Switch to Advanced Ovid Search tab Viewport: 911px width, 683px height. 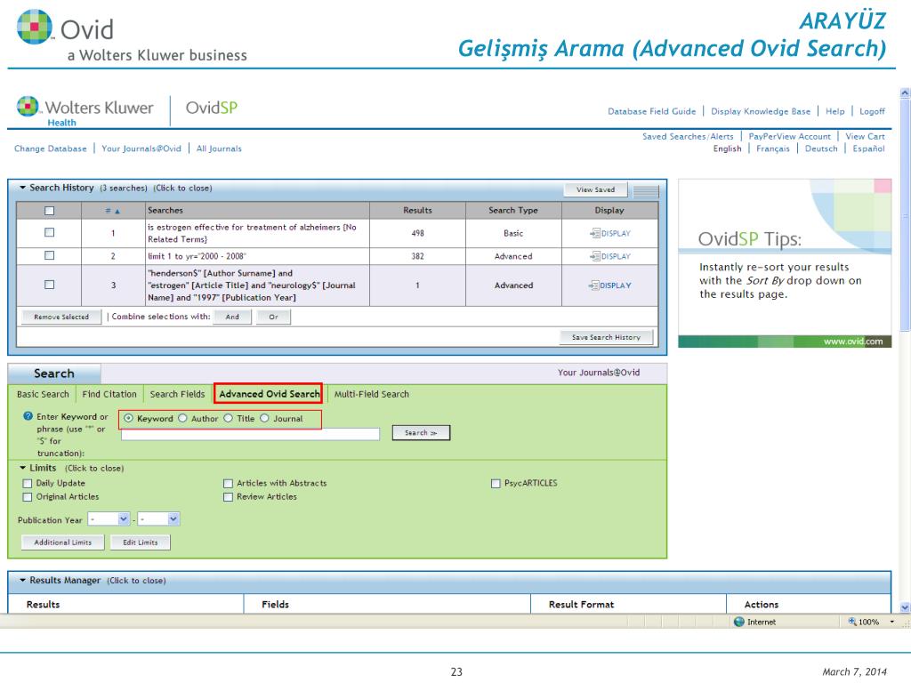click(x=269, y=394)
